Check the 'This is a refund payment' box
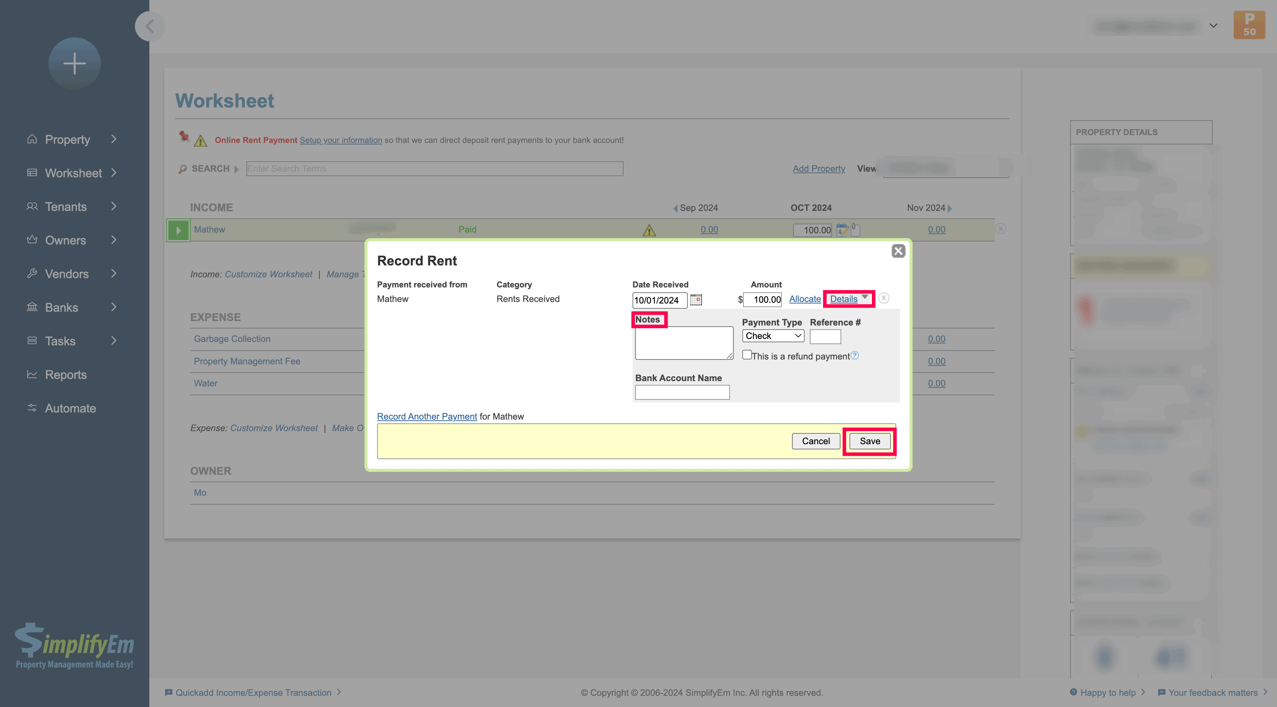 (746, 355)
